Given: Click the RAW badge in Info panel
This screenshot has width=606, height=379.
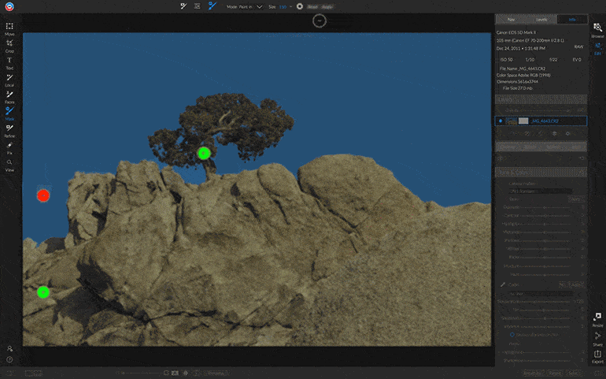Looking at the screenshot, I should pos(578,46).
